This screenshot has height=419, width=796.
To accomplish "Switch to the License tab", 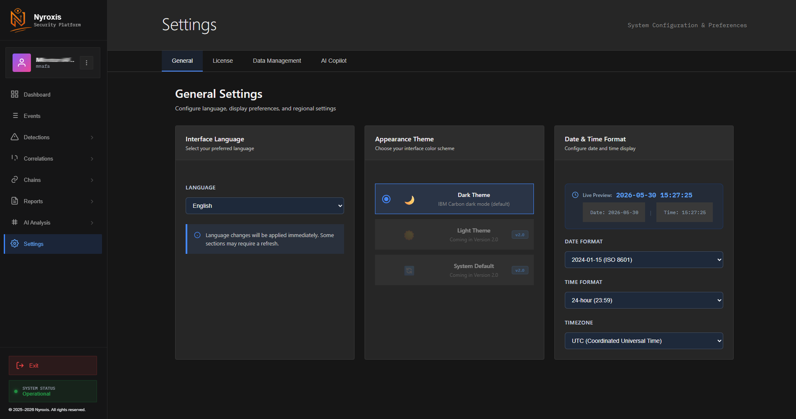I will click(x=223, y=61).
